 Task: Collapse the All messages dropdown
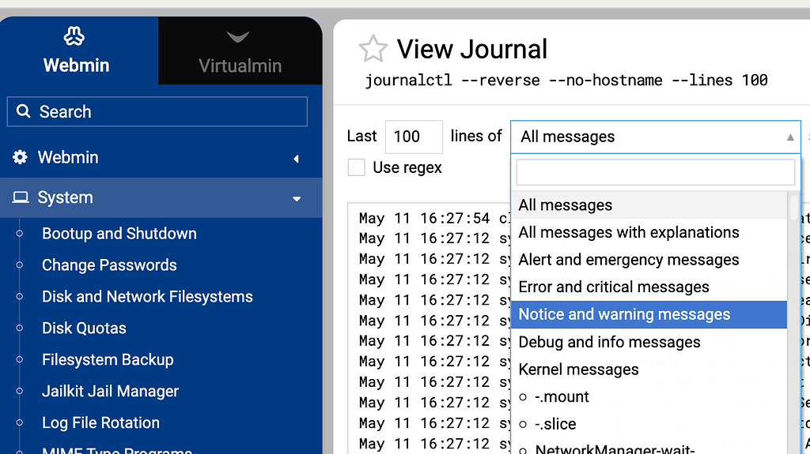tap(656, 137)
